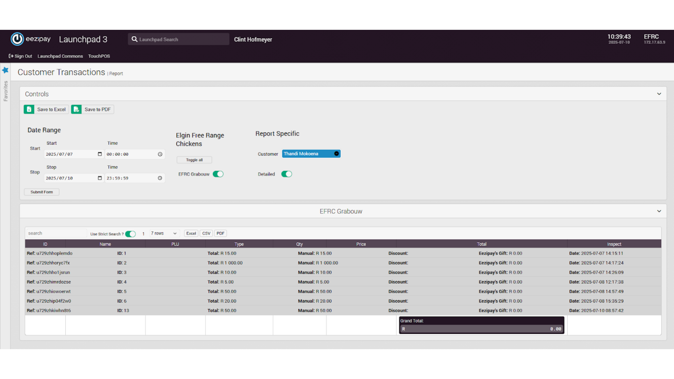Sort by the Price column header
Viewport: 674px width, 379px height.
pyautogui.click(x=361, y=244)
